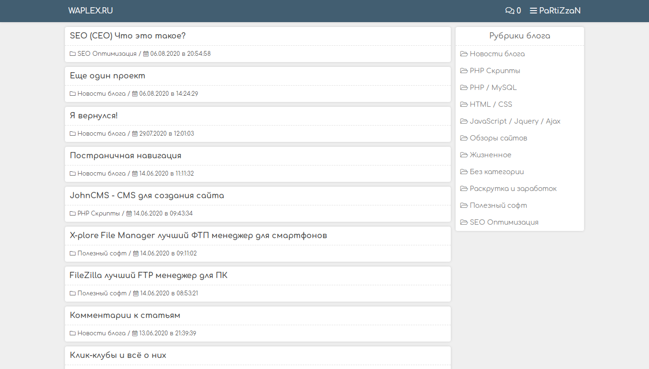Click calendar icon under Я вернулся! post
The image size is (649, 369).
(x=135, y=134)
